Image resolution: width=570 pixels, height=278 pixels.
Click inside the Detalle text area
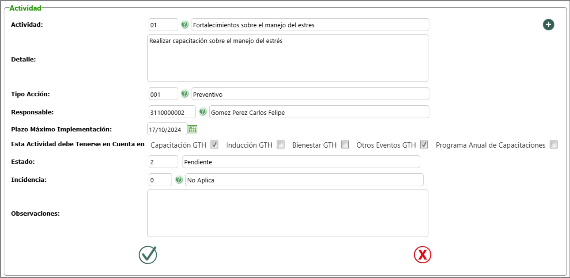(288, 58)
